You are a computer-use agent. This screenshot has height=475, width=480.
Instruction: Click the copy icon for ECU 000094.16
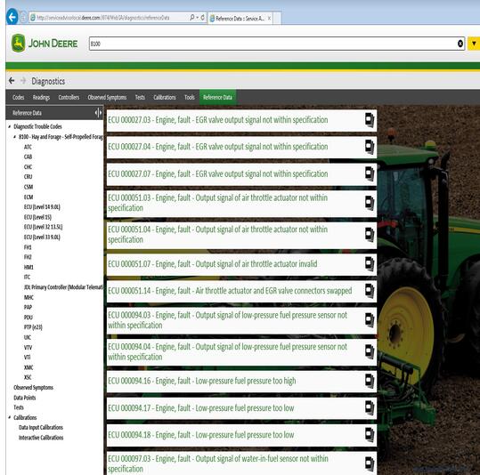370,381
